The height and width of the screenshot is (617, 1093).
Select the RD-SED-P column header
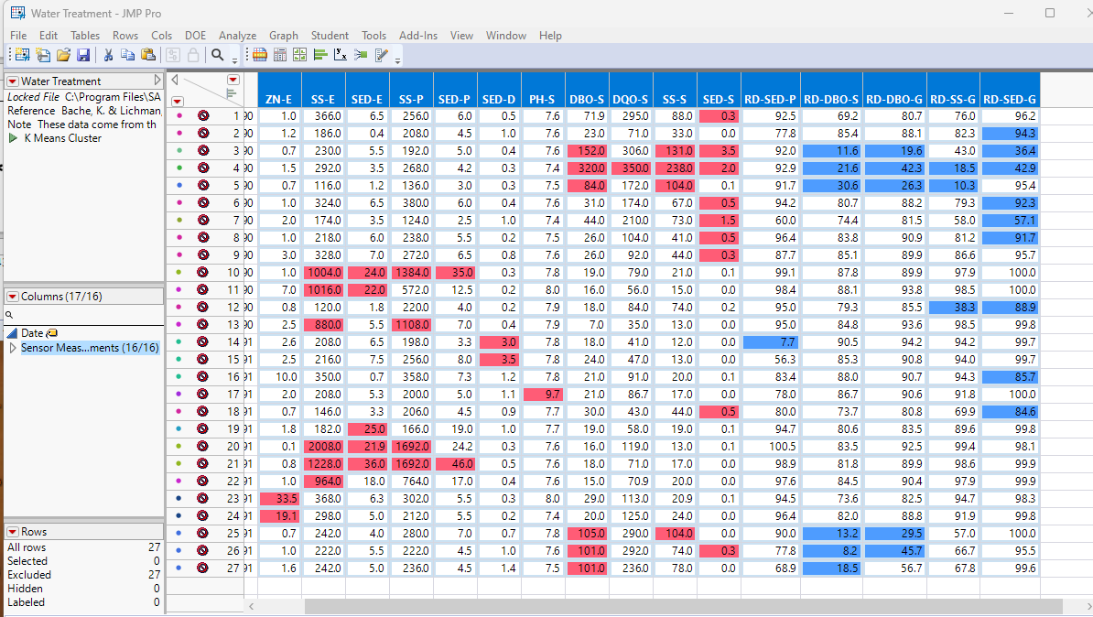point(770,99)
